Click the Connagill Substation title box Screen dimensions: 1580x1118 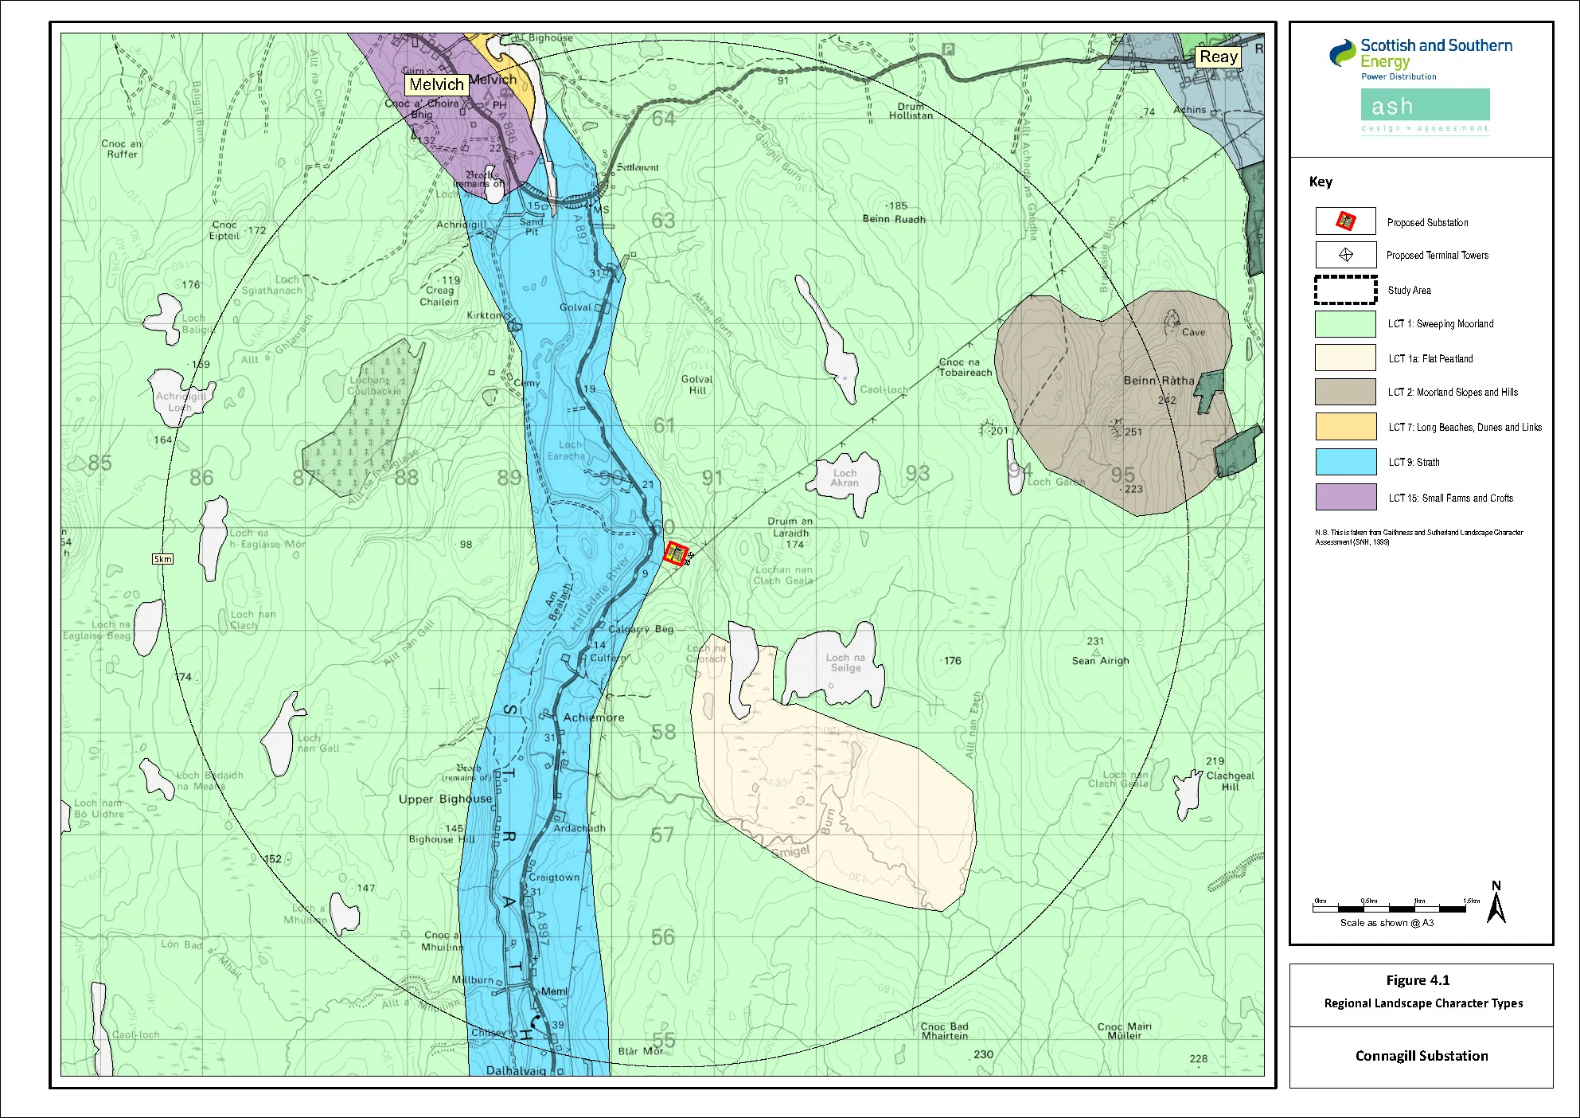click(x=1421, y=1056)
